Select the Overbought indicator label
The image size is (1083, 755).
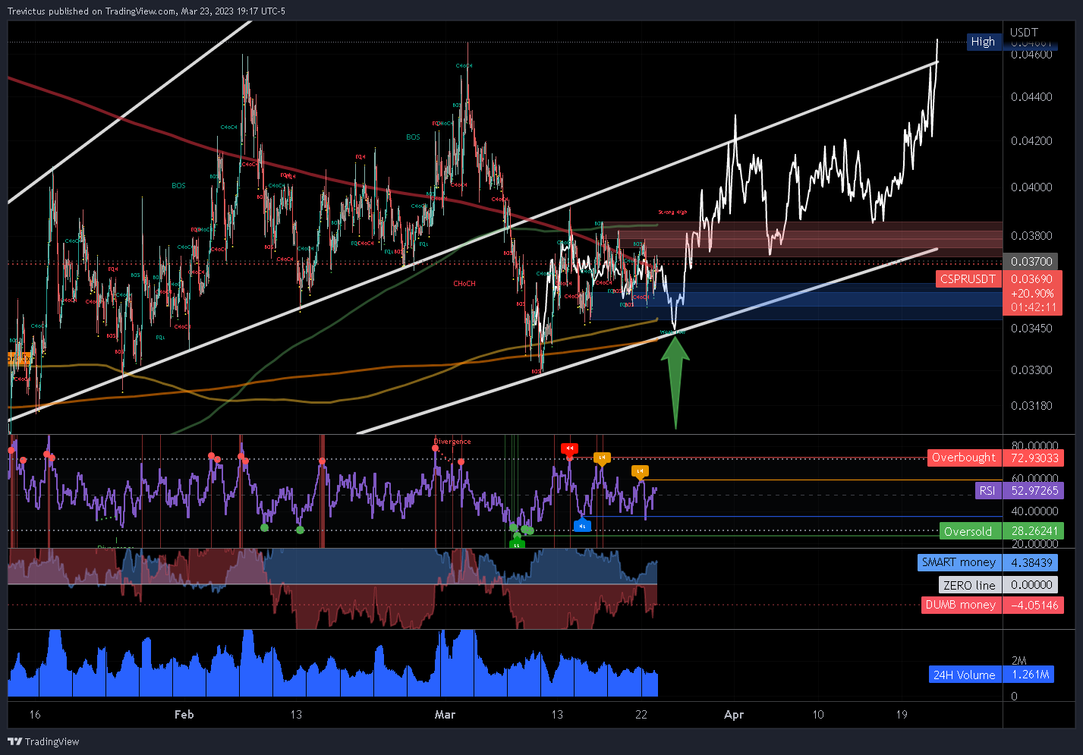964,458
